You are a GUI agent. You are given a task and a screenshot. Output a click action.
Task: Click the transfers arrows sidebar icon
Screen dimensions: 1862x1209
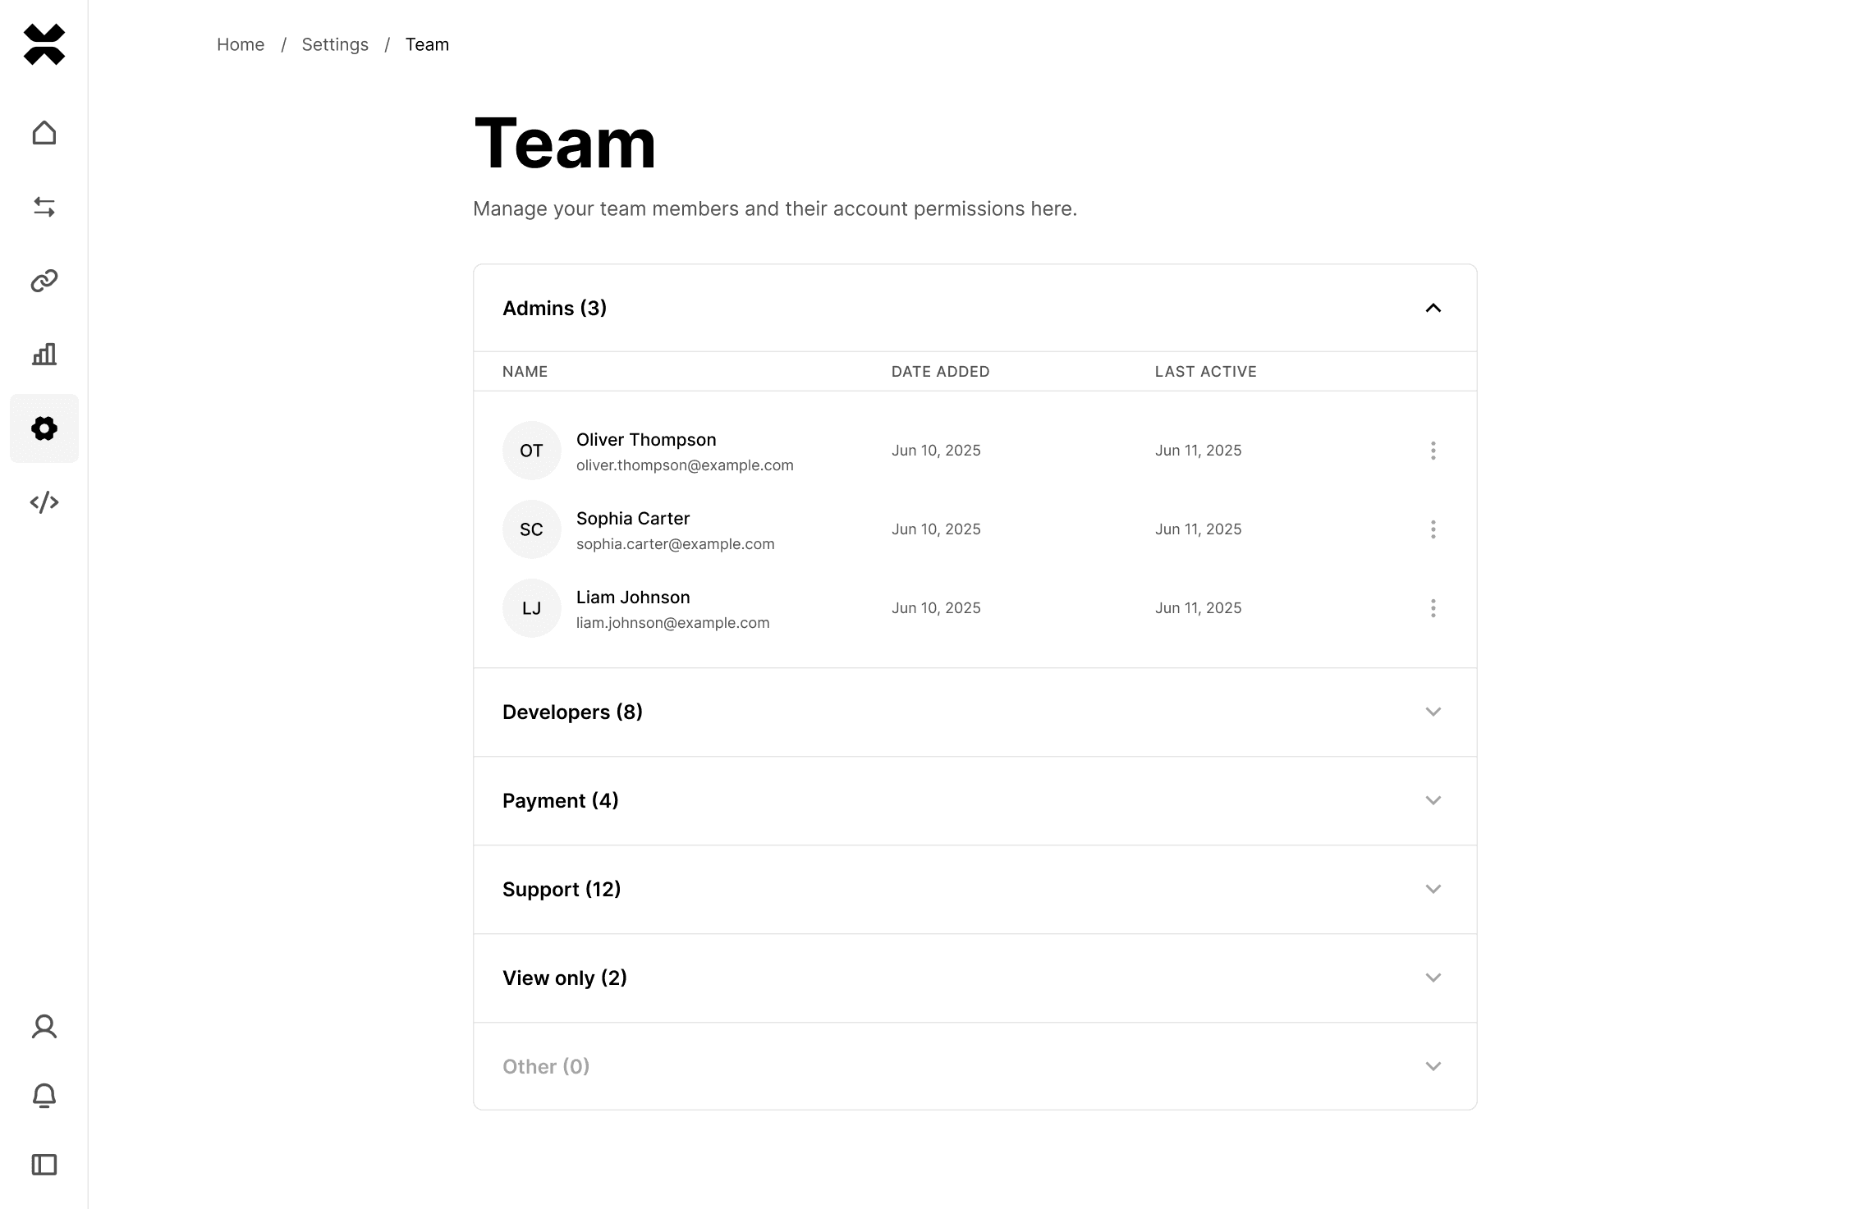(x=44, y=207)
